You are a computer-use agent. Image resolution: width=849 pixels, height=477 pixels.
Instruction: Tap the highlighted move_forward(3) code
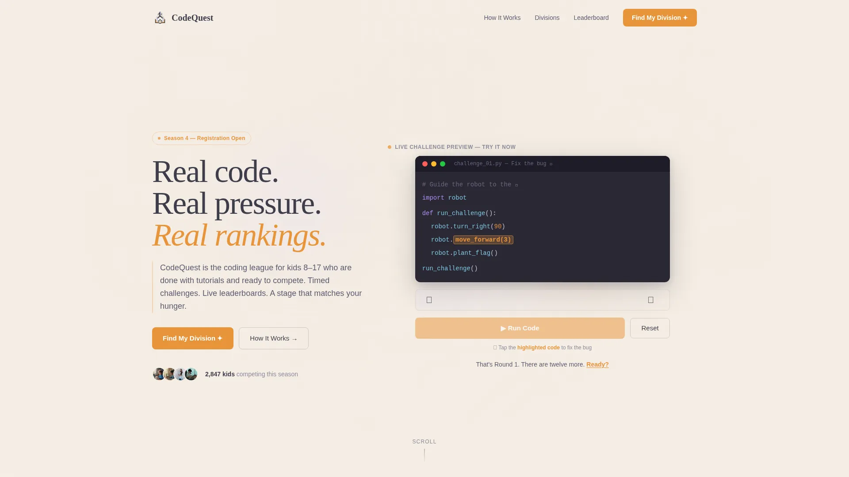[483, 239]
